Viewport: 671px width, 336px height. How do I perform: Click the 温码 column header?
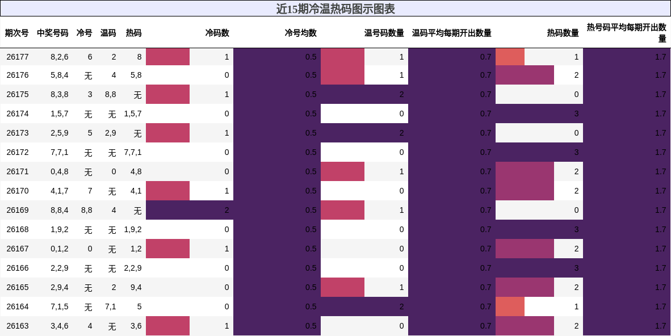click(x=108, y=33)
